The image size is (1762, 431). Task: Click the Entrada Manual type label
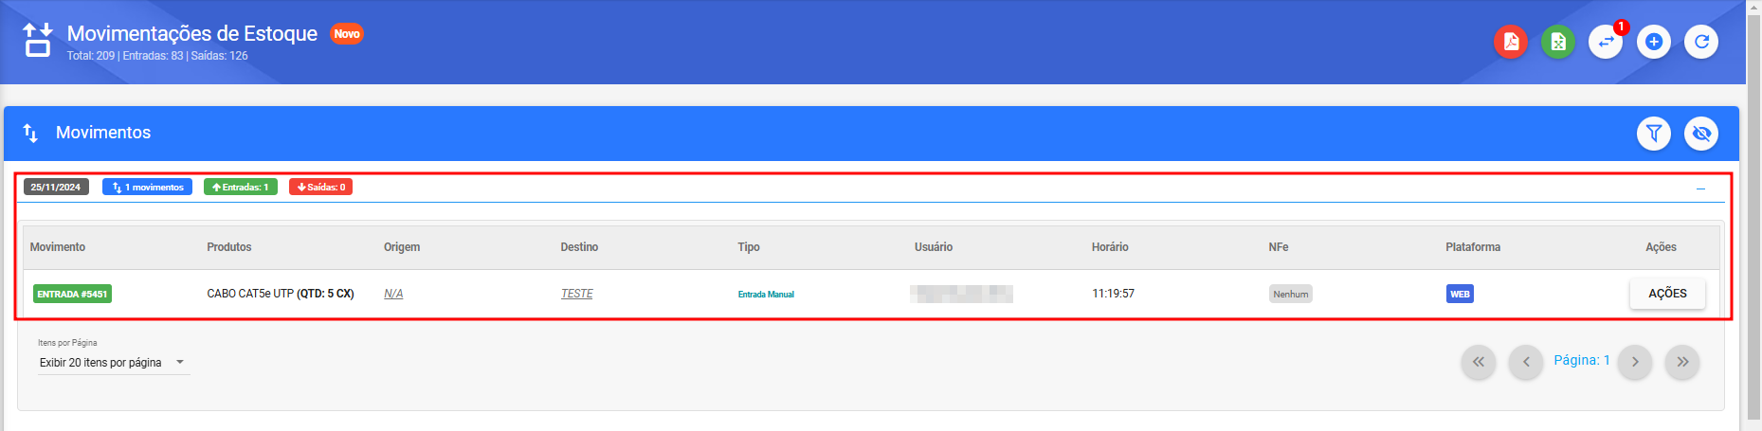(x=766, y=295)
